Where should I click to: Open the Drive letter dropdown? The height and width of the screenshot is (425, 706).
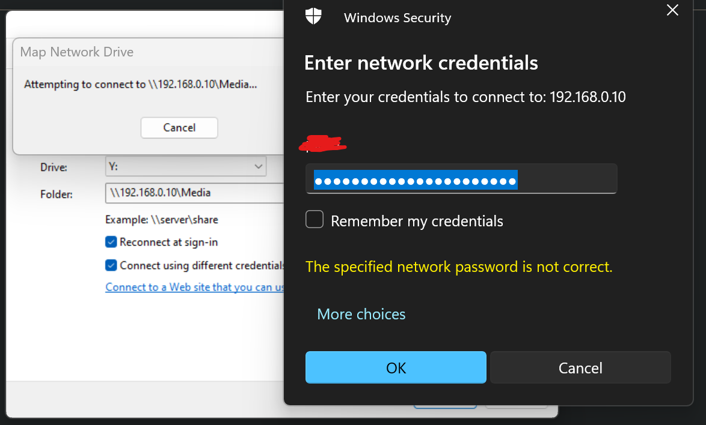tap(185, 166)
